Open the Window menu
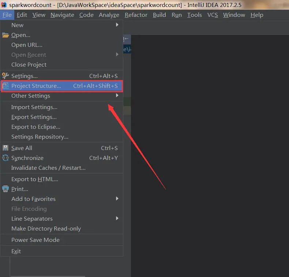This screenshot has height=277, width=289. click(234, 15)
